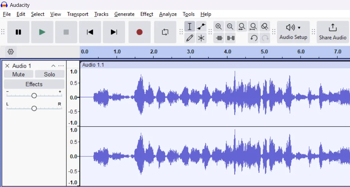Click the Share Audio button
The height and width of the screenshot is (187, 350).
(333, 32)
